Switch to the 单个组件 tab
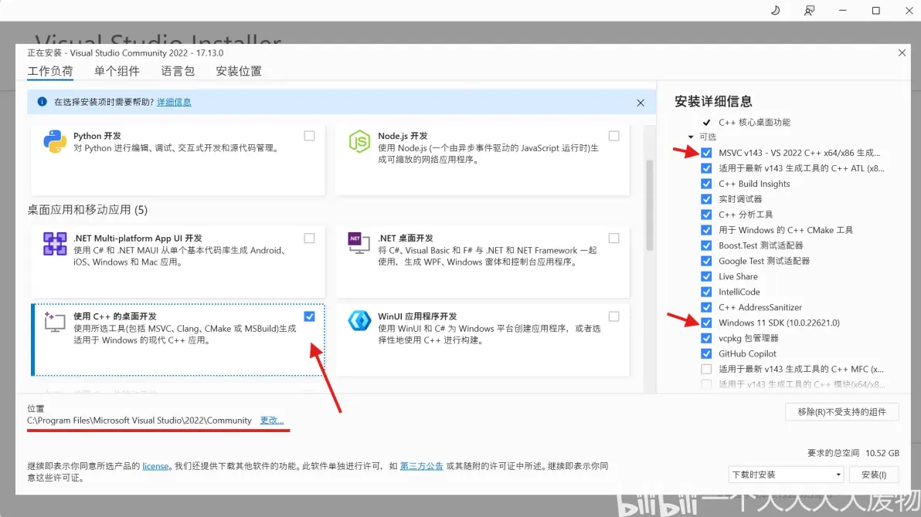This screenshot has width=921, height=517. pos(117,71)
